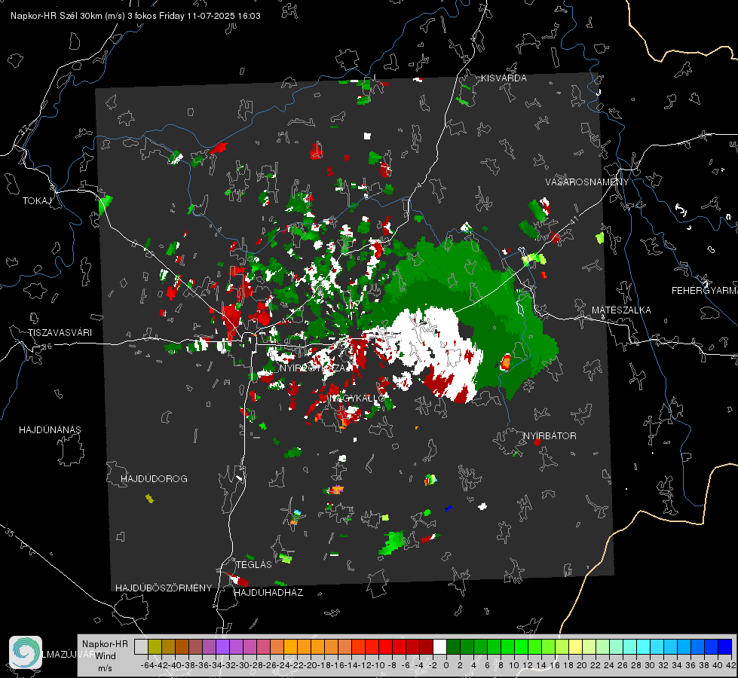The image size is (738, 678).
Task: Click road number 36 near Tiszavasvári
Action: (x=46, y=347)
